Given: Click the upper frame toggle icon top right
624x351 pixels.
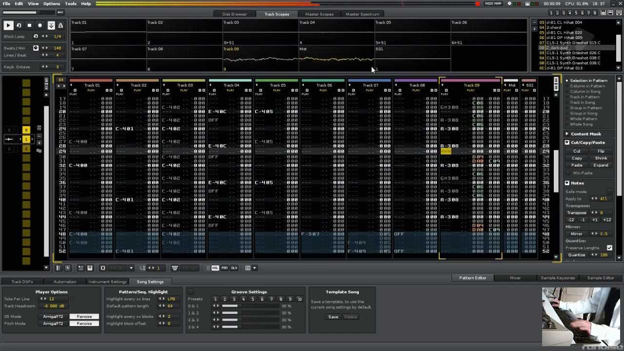Looking at the screenshot, I should pyautogui.click(x=604, y=13).
